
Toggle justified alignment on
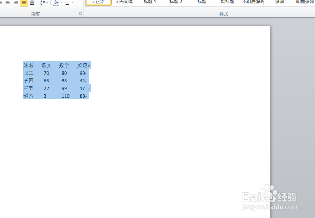[x=24, y=3]
